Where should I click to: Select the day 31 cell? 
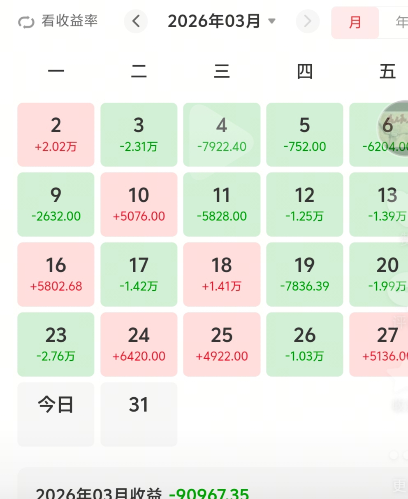[139, 414]
